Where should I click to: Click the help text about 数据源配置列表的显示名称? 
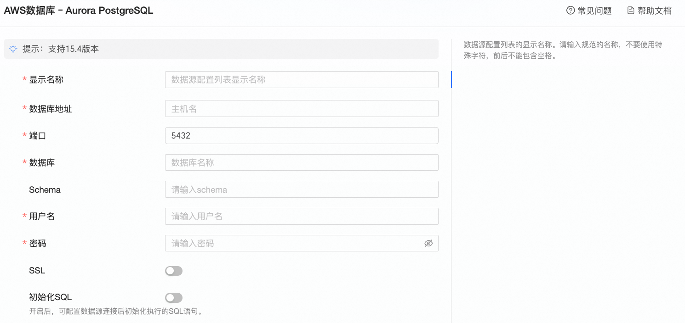(563, 50)
